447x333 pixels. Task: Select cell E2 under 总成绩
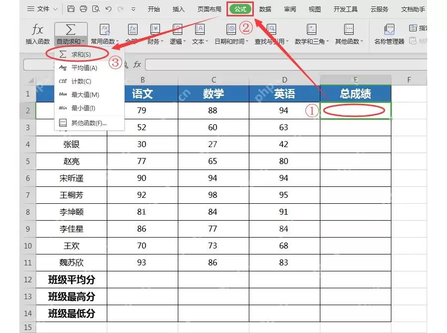[x=356, y=110]
